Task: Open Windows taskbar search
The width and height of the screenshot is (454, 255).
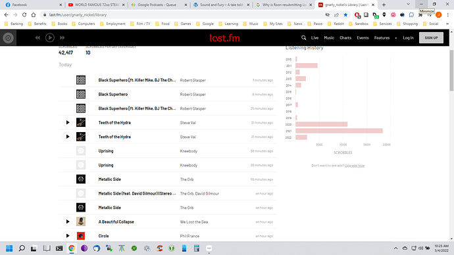Action: click(22, 248)
